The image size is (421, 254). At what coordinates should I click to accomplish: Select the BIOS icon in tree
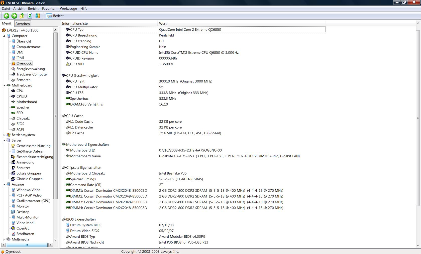point(14,124)
